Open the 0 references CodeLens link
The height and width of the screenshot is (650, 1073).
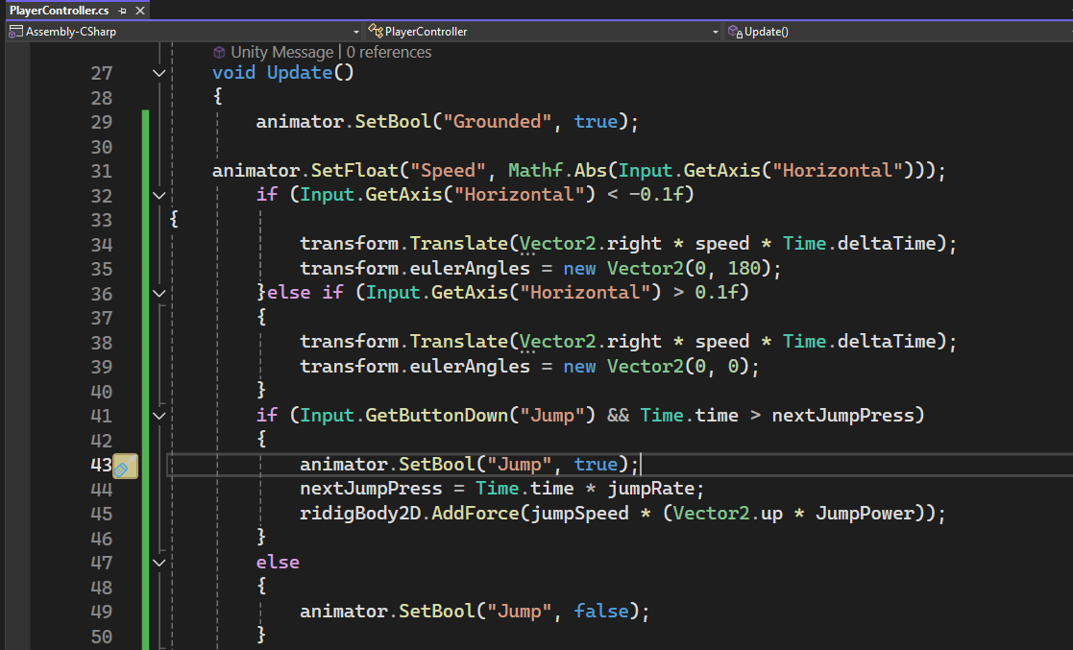tap(388, 52)
